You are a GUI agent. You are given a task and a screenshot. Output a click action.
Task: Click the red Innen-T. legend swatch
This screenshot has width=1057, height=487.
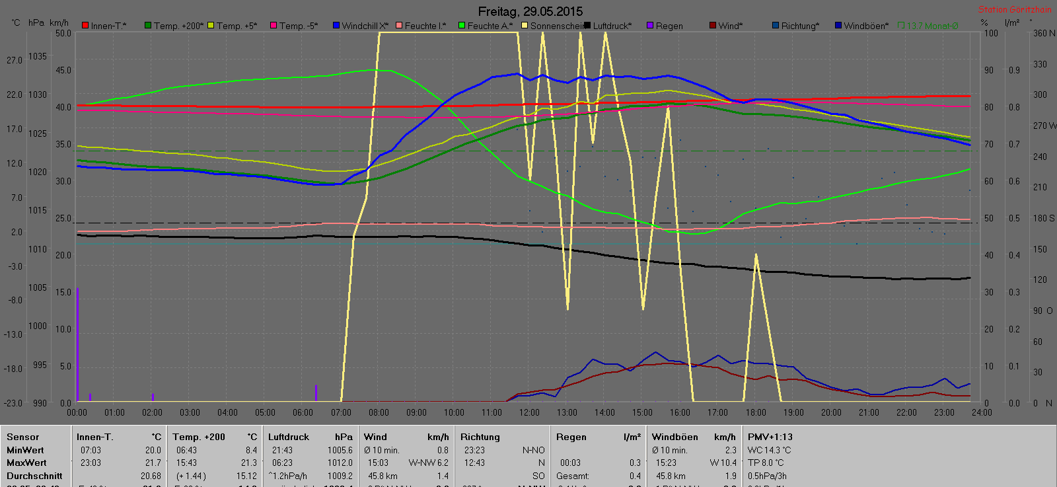click(x=85, y=26)
